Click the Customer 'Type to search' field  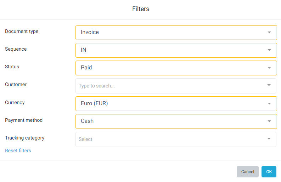click(170, 86)
